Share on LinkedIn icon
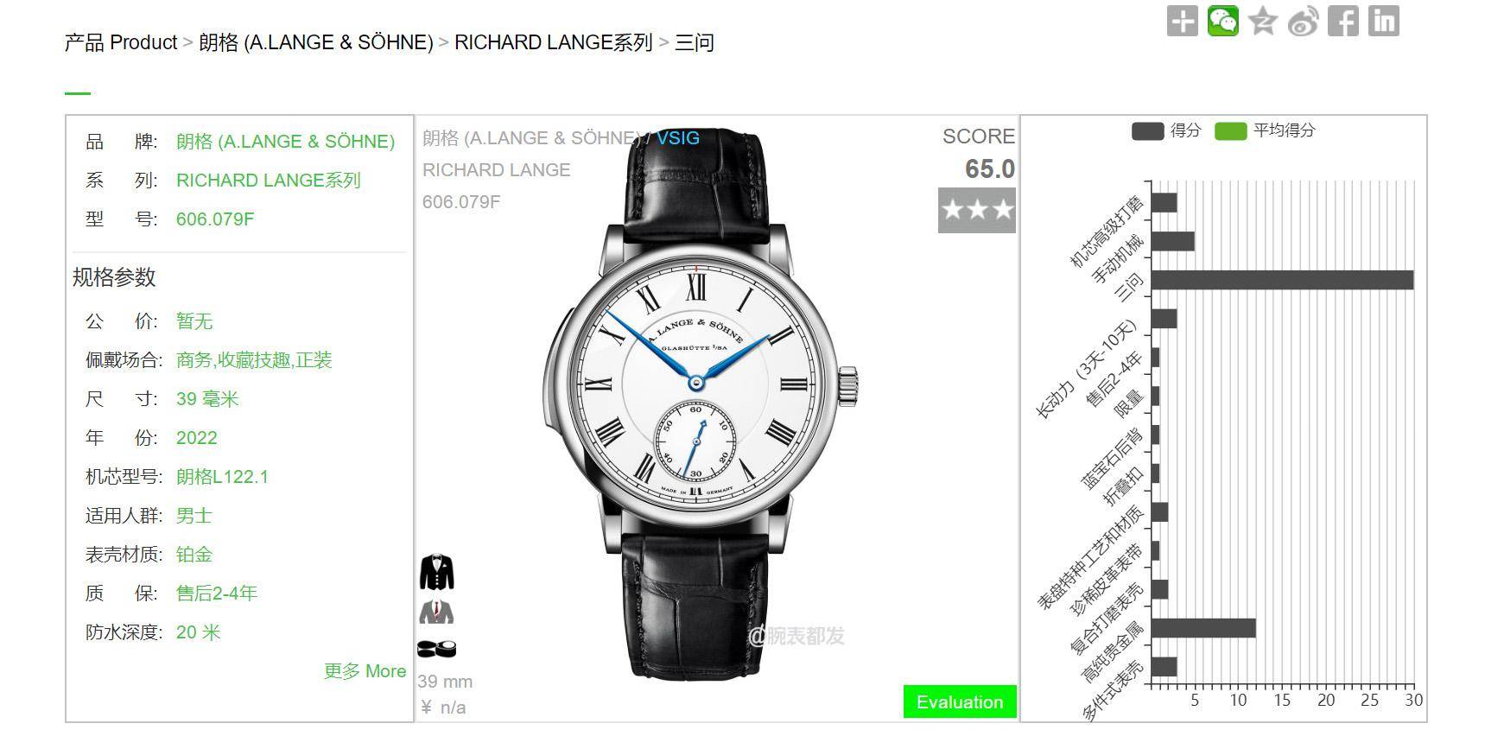The image size is (1504, 730). (x=1383, y=21)
